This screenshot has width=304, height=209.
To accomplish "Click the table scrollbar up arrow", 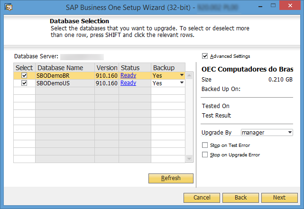I will (189, 75).
